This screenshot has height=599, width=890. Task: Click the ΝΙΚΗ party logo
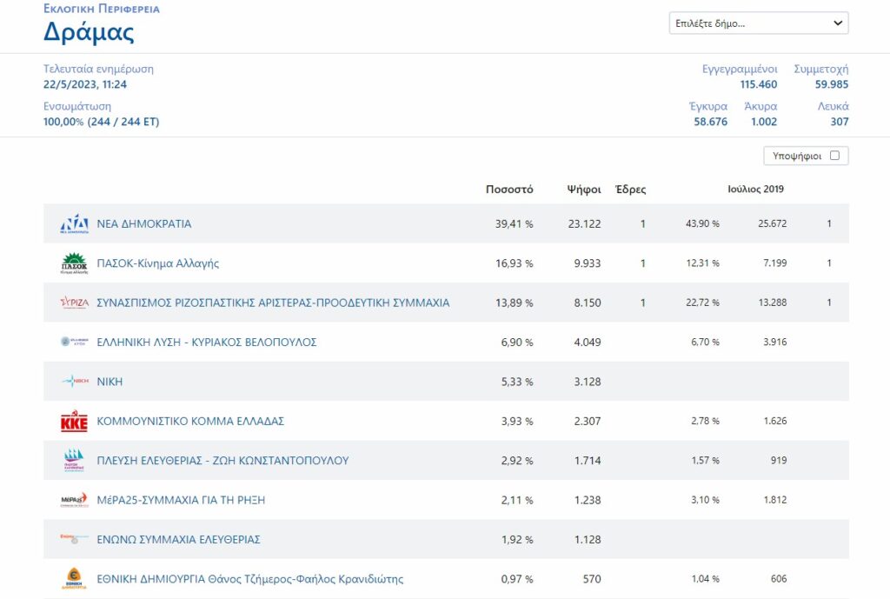coord(74,382)
